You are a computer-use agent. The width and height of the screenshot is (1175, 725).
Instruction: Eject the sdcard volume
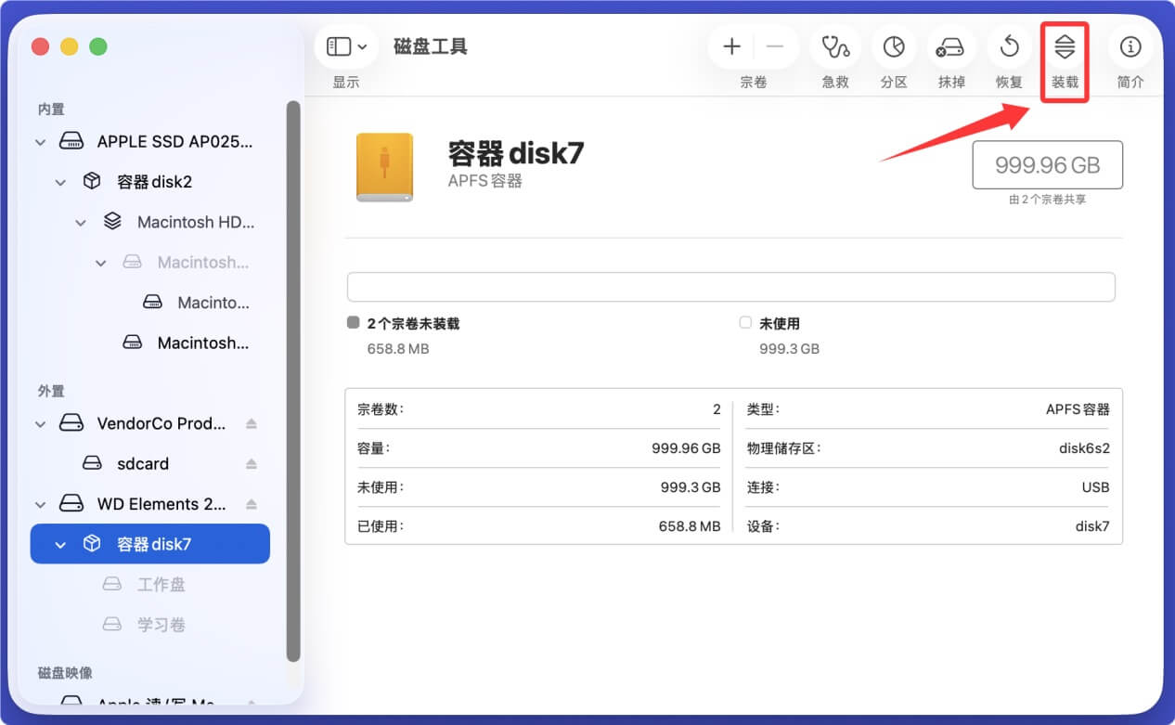pos(251,463)
